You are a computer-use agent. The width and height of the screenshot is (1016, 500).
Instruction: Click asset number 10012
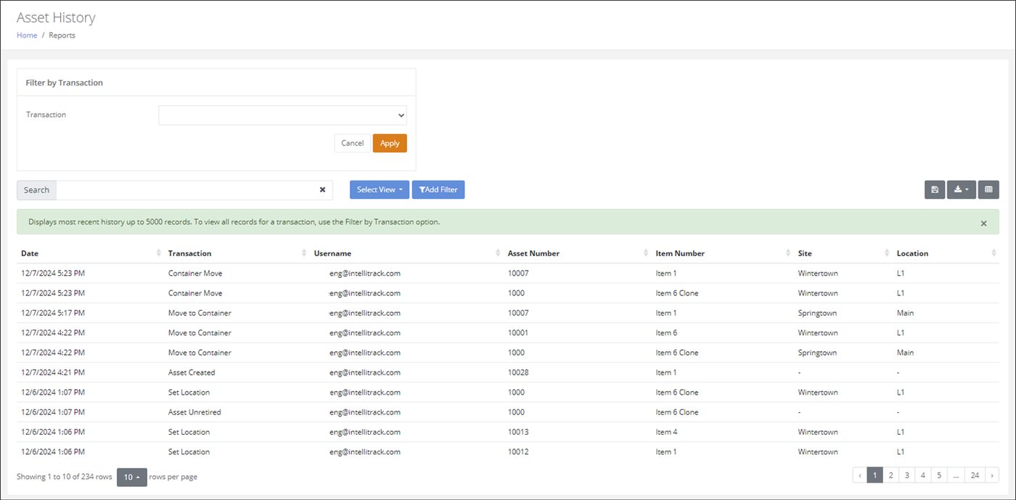pos(518,451)
